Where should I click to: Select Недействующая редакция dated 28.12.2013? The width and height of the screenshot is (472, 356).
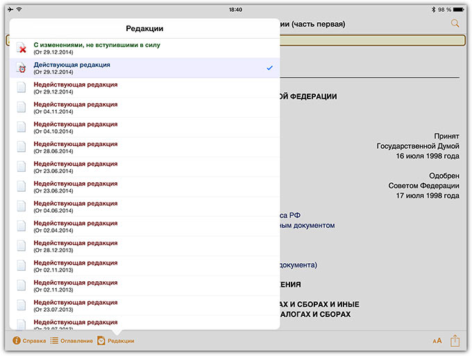(x=144, y=247)
